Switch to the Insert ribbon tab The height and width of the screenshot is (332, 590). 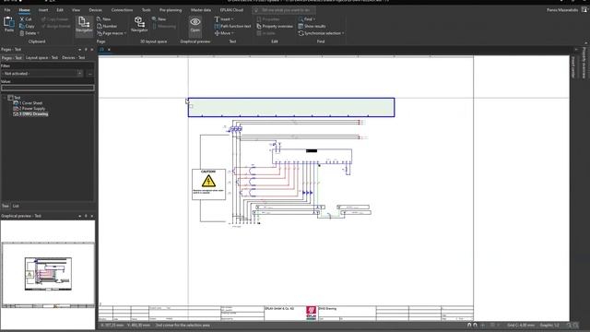click(x=43, y=10)
